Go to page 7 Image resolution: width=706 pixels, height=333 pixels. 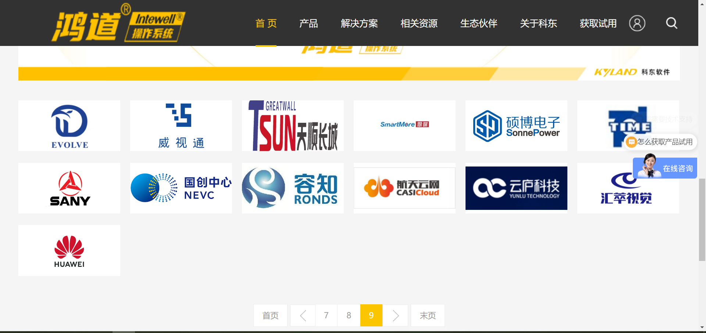(326, 315)
